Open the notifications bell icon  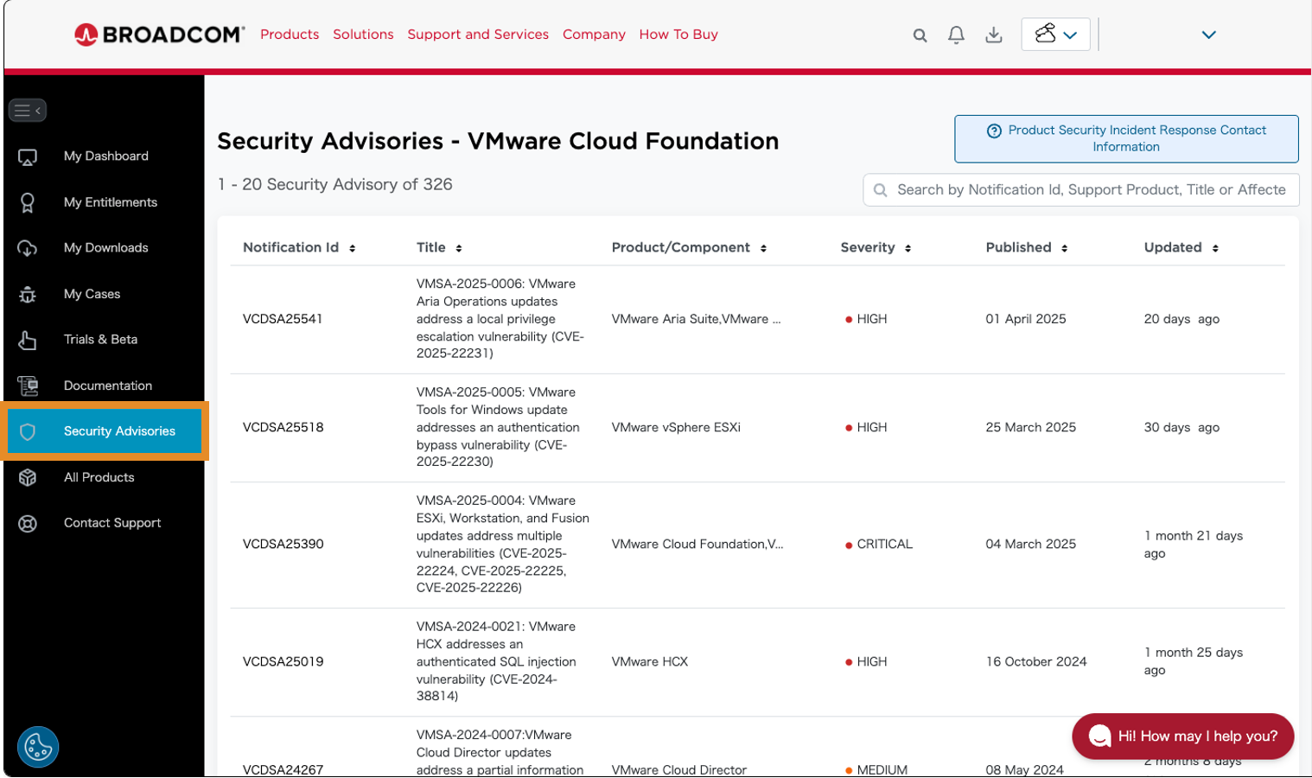pos(956,35)
